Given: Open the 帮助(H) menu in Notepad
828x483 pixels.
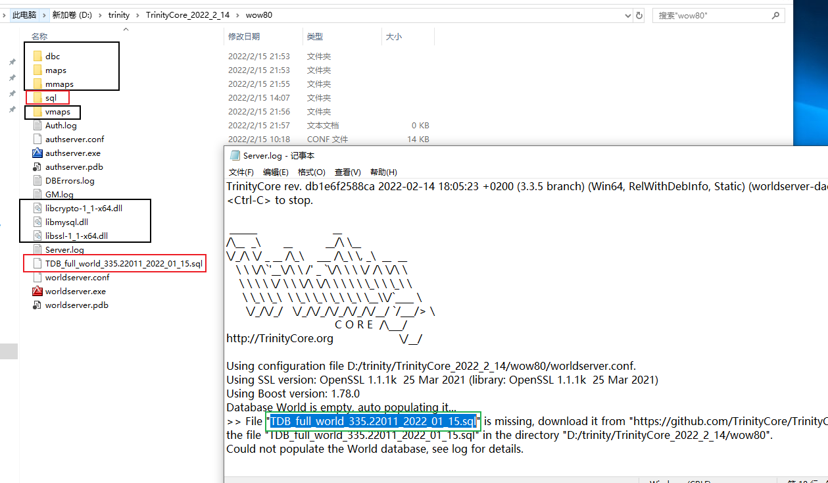Looking at the screenshot, I should click(x=383, y=172).
